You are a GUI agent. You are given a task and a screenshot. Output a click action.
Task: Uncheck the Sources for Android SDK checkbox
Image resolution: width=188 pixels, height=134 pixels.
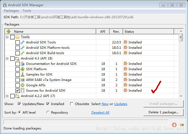[x=17, y=91]
